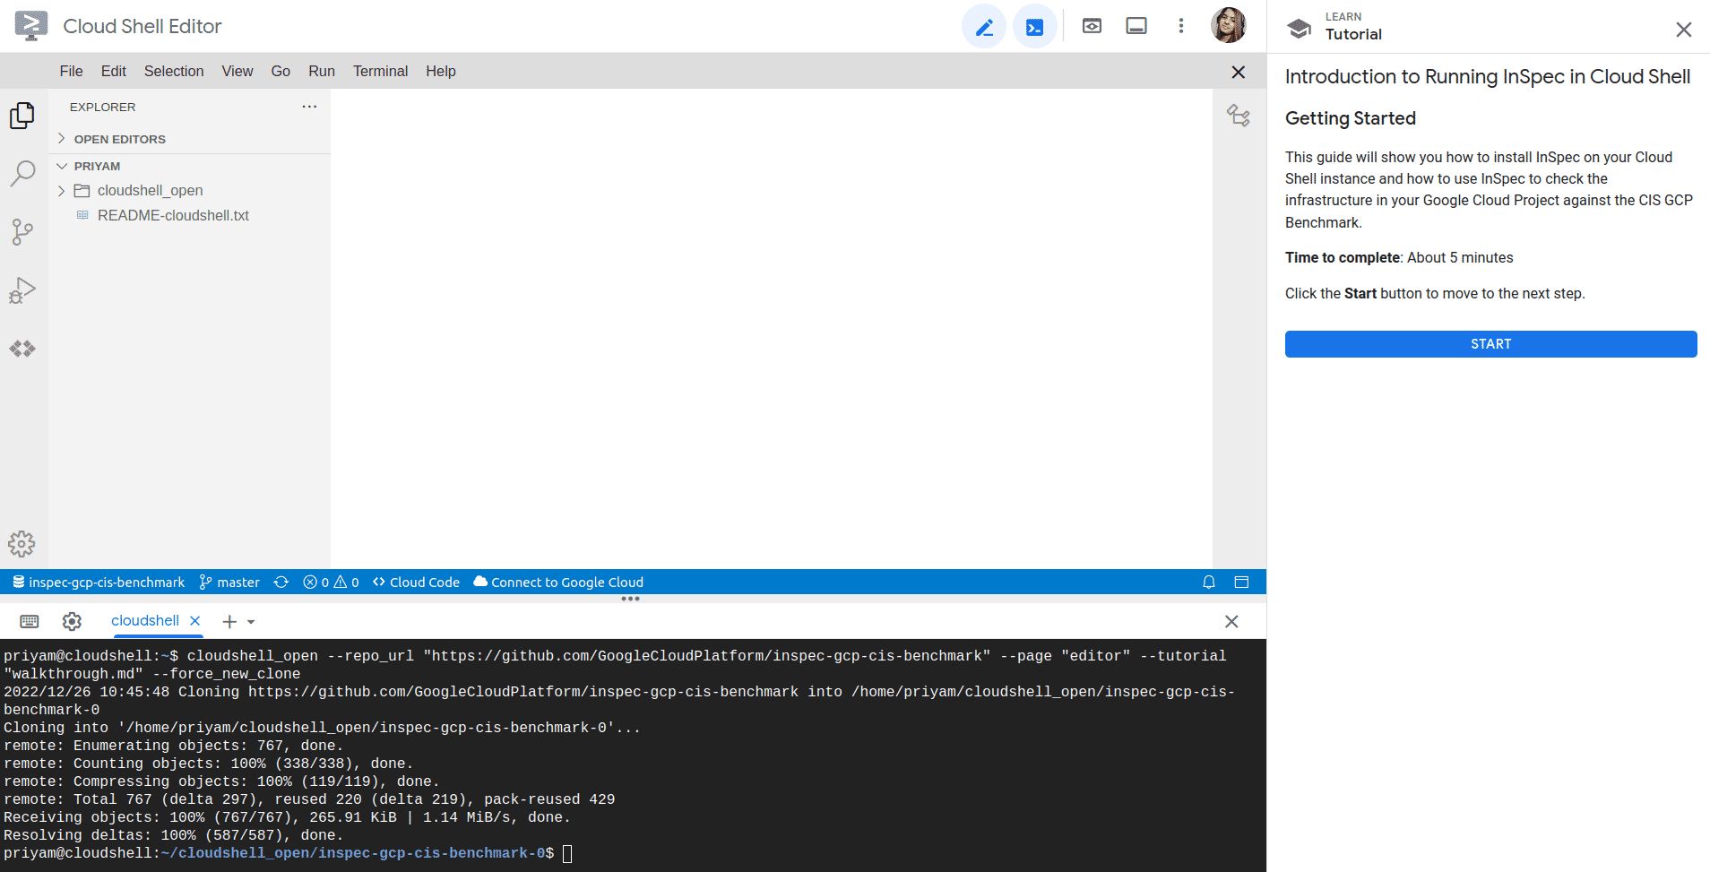Expand the cloudshell_open folder
The height and width of the screenshot is (872, 1710).
[x=190, y=190]
